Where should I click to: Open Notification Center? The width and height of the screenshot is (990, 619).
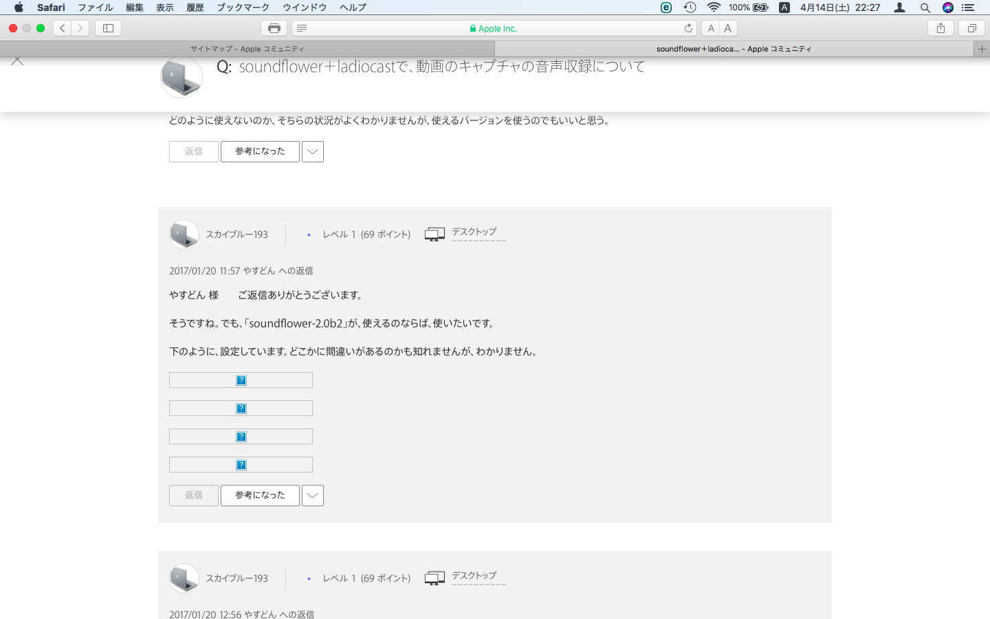coord(968,8)
